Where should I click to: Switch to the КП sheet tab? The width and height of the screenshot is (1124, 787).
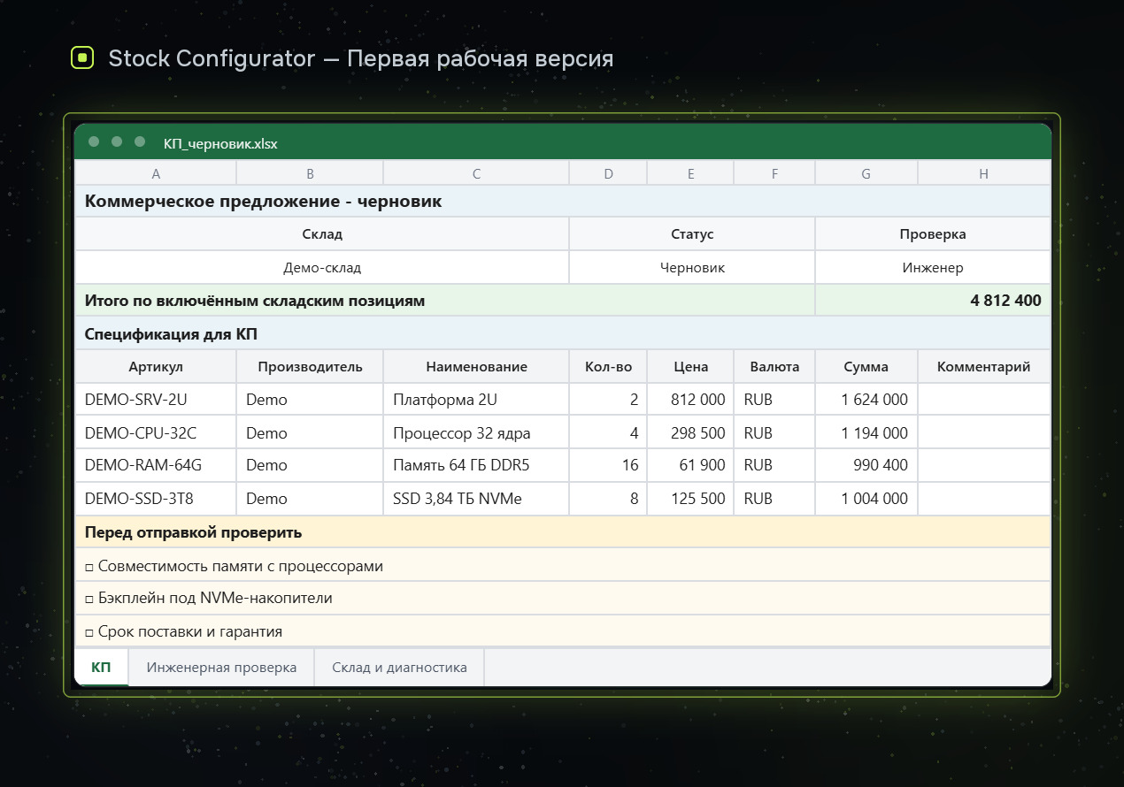(102, 667)
